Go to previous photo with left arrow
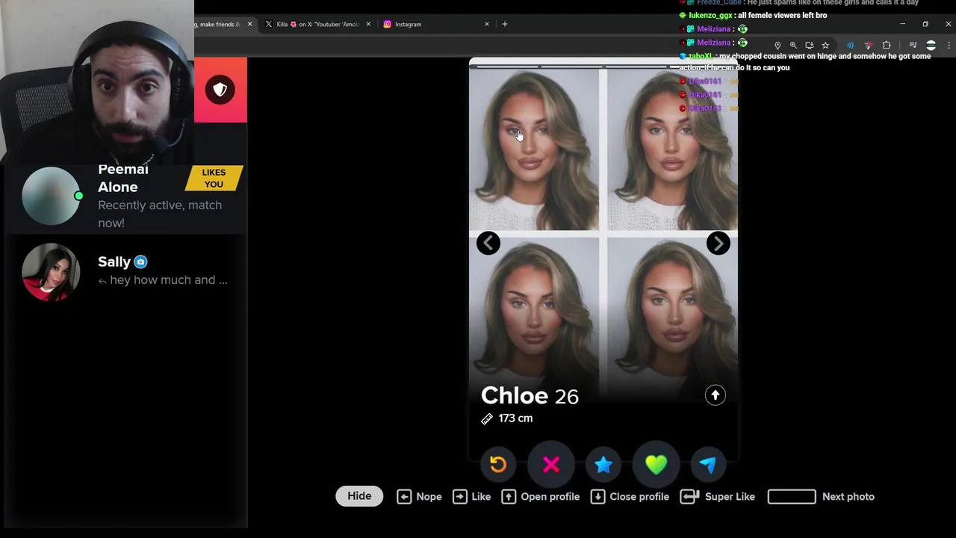956x538 pixels. pyautogui.click(x=488, y=243)
